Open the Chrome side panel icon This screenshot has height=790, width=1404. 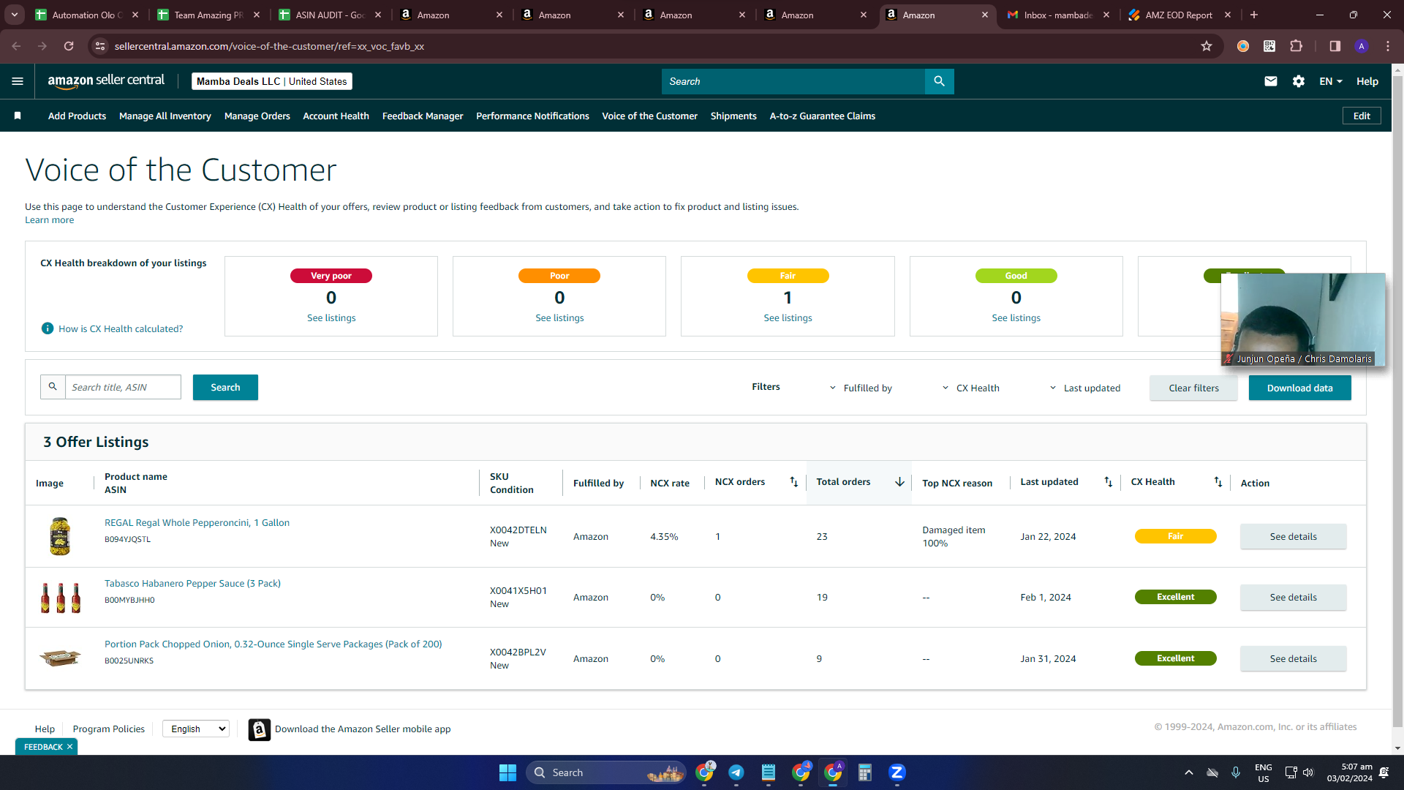[x=1335, y=46]
